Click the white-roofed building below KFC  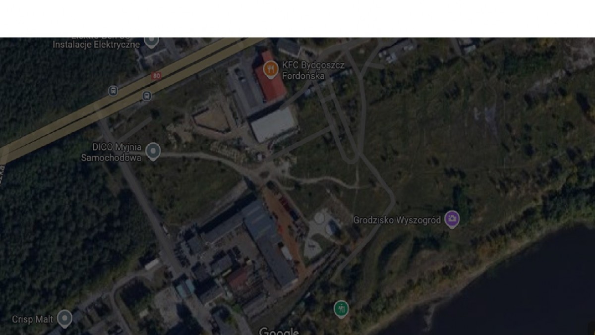[x=273, y=125]
